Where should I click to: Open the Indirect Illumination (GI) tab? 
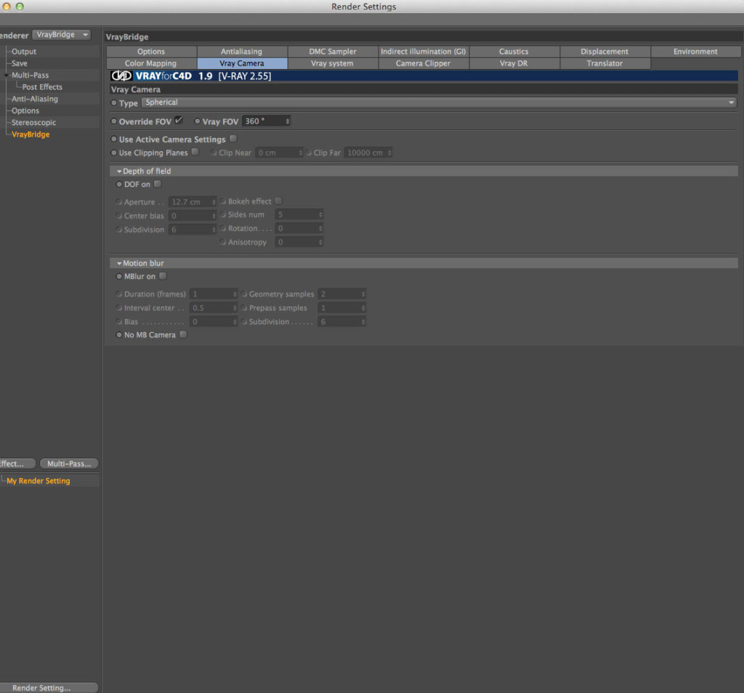point(424,52)
